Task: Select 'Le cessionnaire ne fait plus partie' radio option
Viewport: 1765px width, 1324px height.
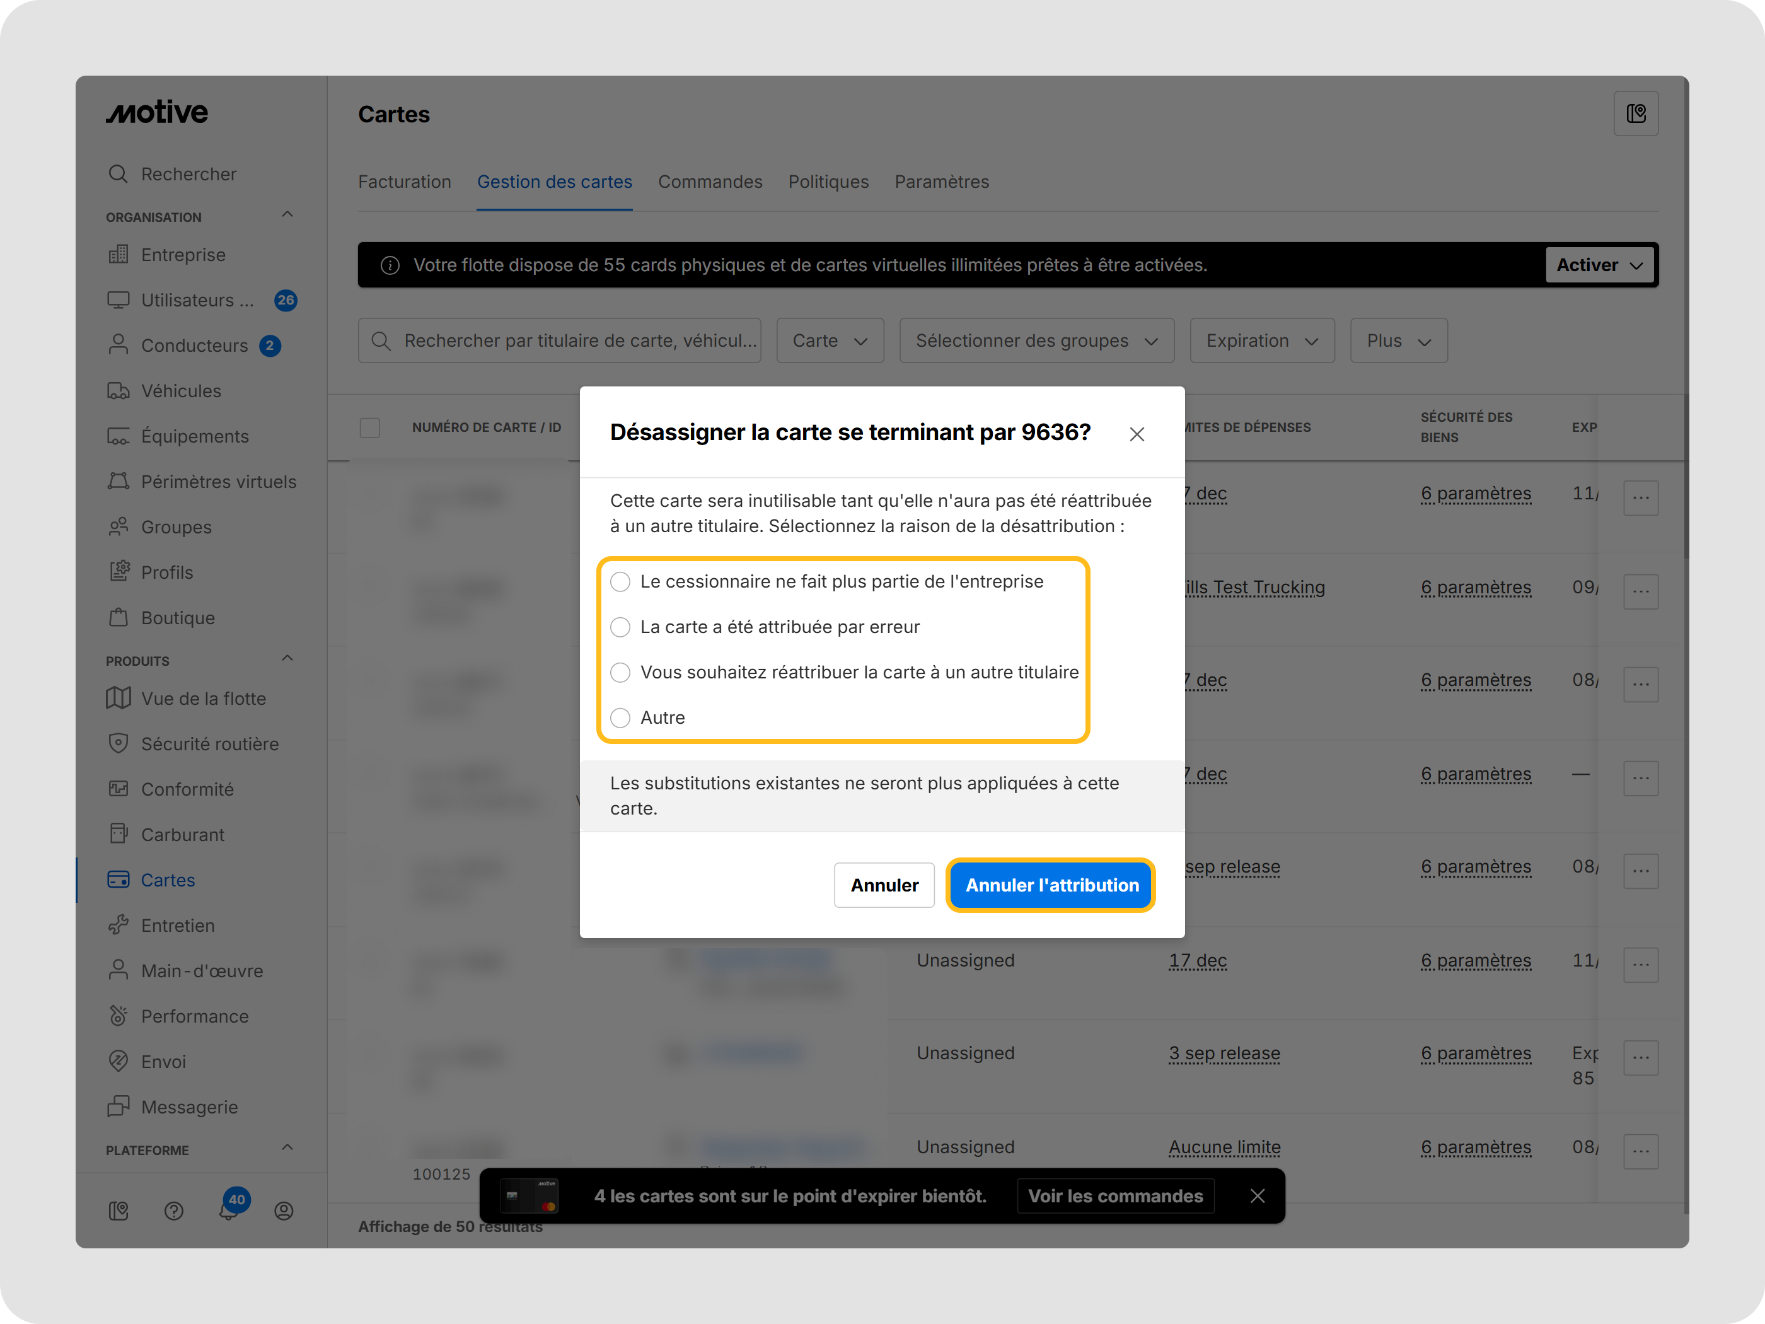Action: click(620, 582)
